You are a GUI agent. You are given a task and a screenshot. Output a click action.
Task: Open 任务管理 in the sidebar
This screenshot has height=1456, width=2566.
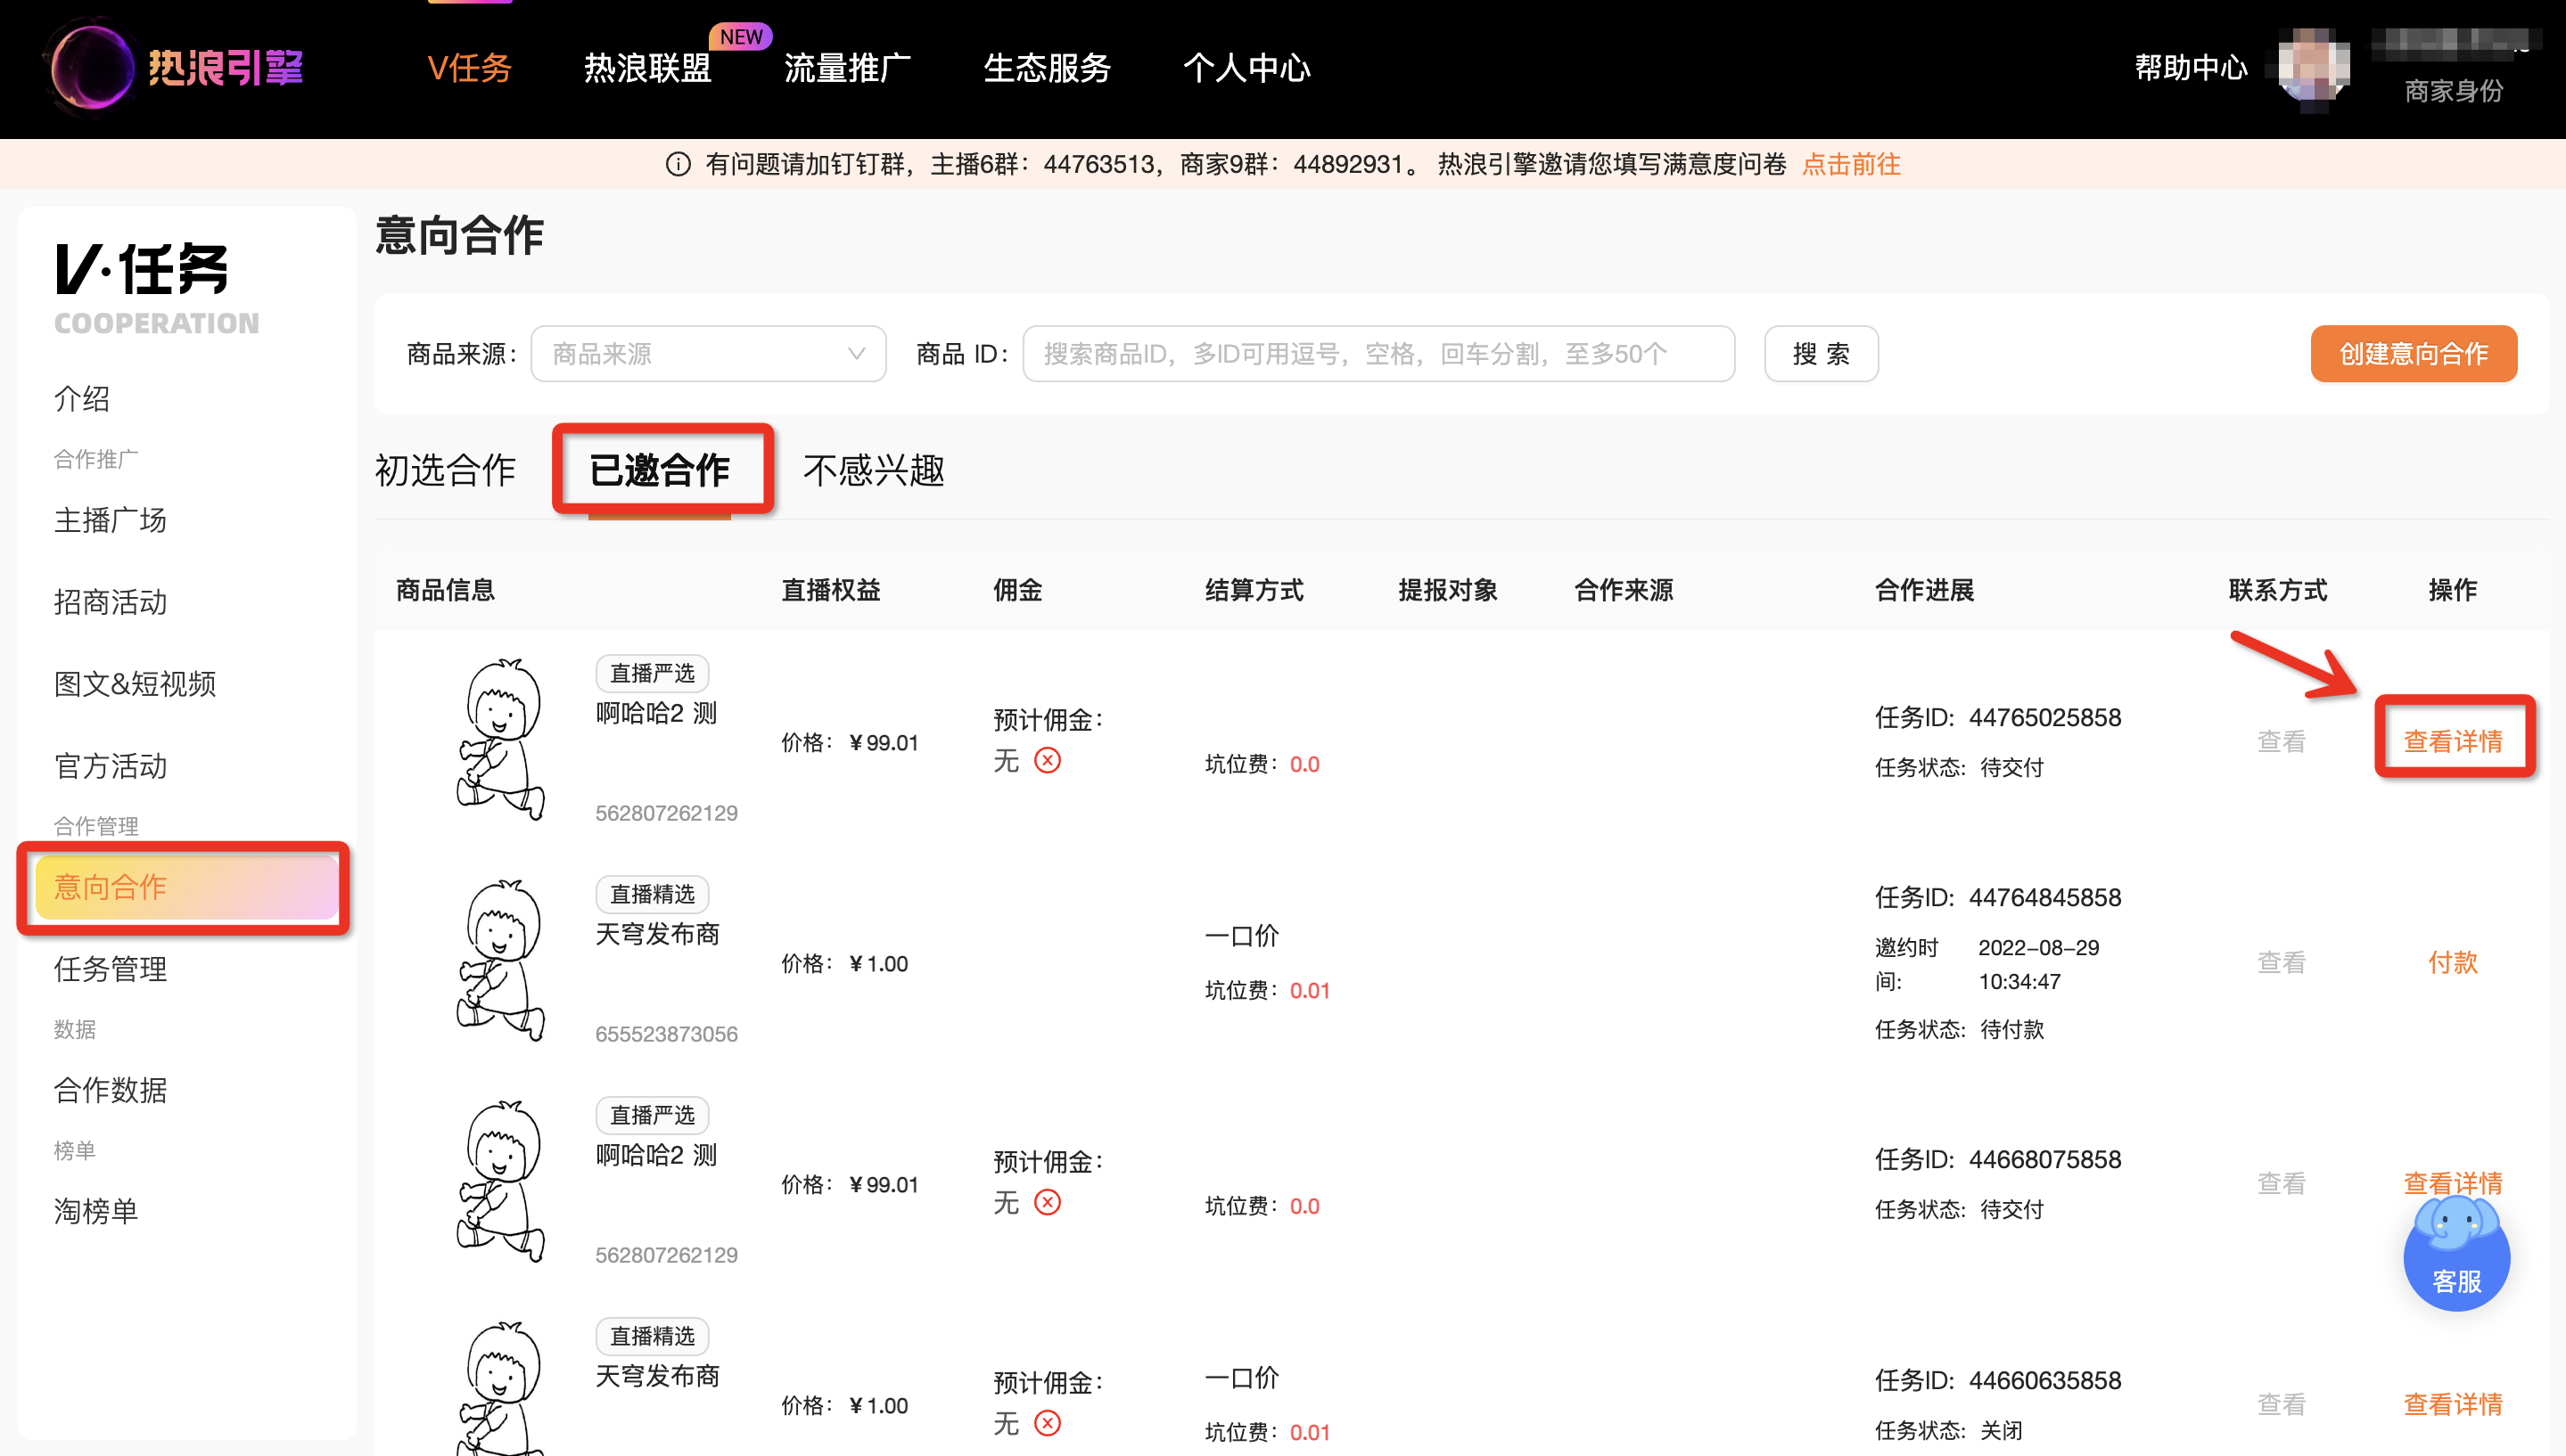click(110, 969)
